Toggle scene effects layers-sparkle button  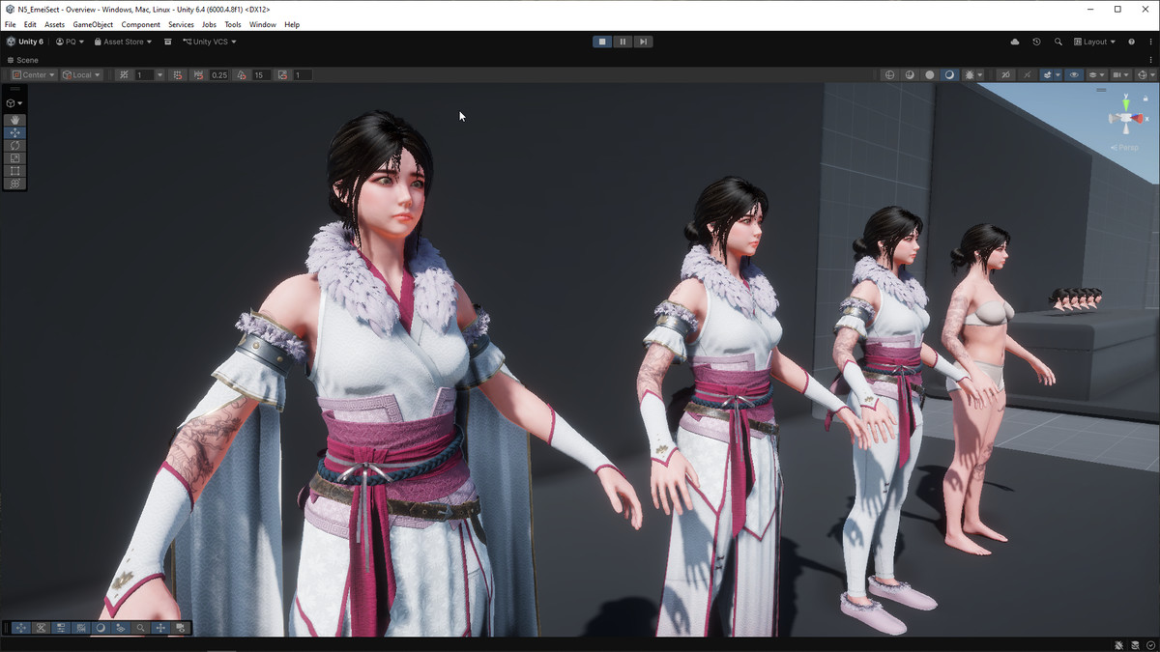click(1048, 74)
